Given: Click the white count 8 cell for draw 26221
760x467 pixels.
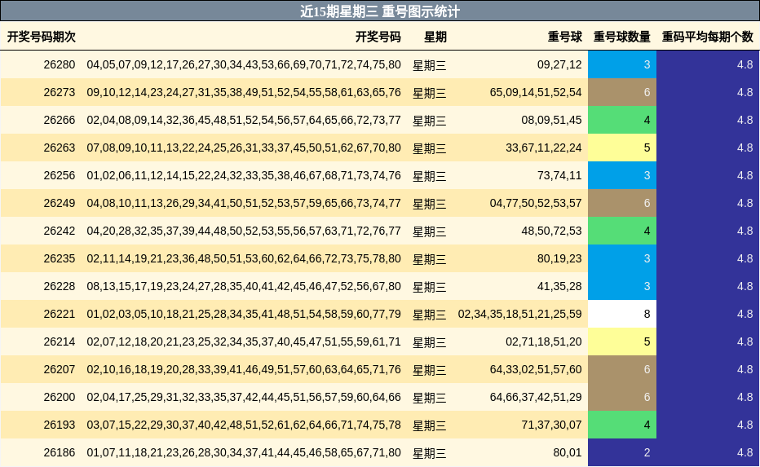Looking at the screenshot, I should click(622, 314).
